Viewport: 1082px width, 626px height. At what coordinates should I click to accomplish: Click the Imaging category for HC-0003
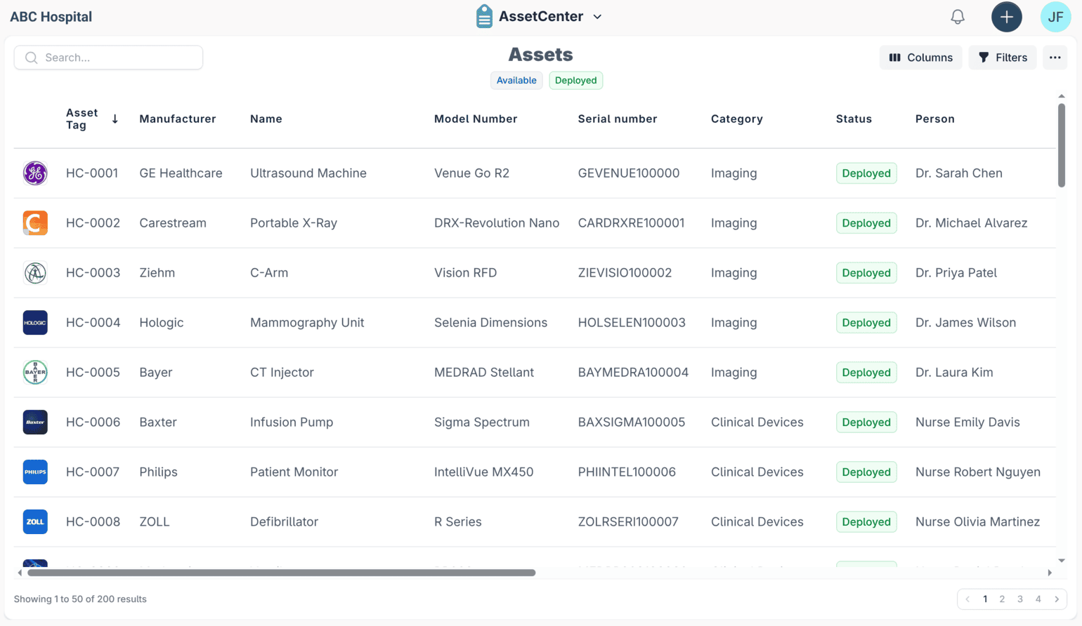[734, 273]
